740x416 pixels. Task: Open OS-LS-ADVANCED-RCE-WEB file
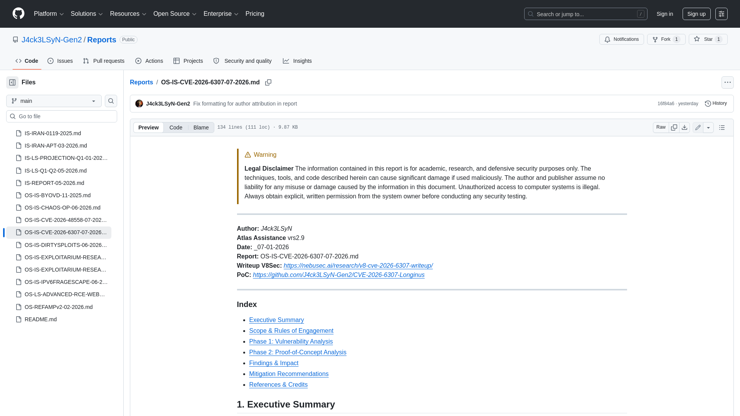click(x=66, y=294)
